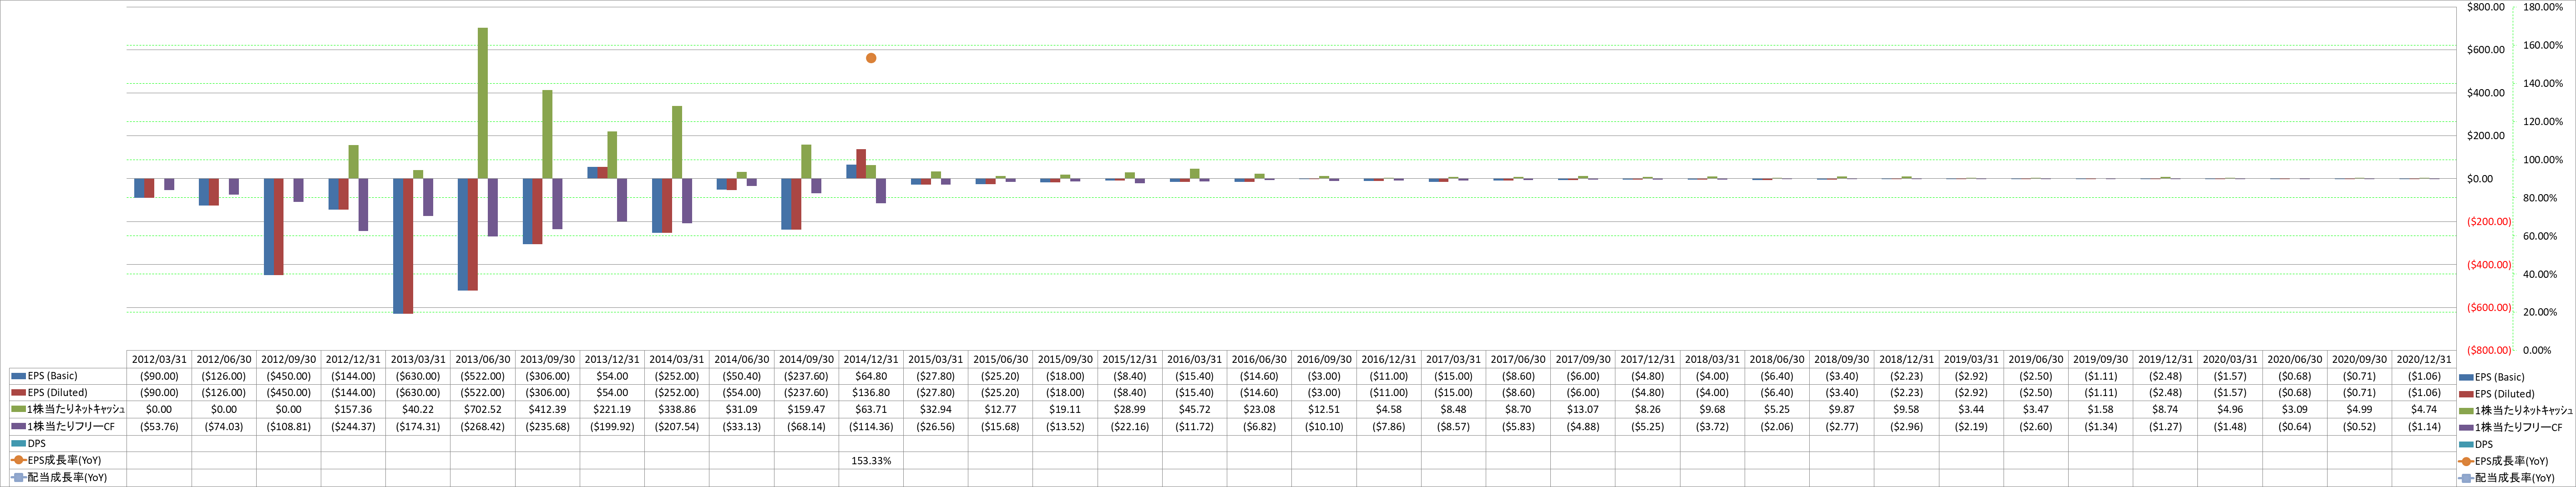Click the 180.00% secondary axis label

[2543, 7]
